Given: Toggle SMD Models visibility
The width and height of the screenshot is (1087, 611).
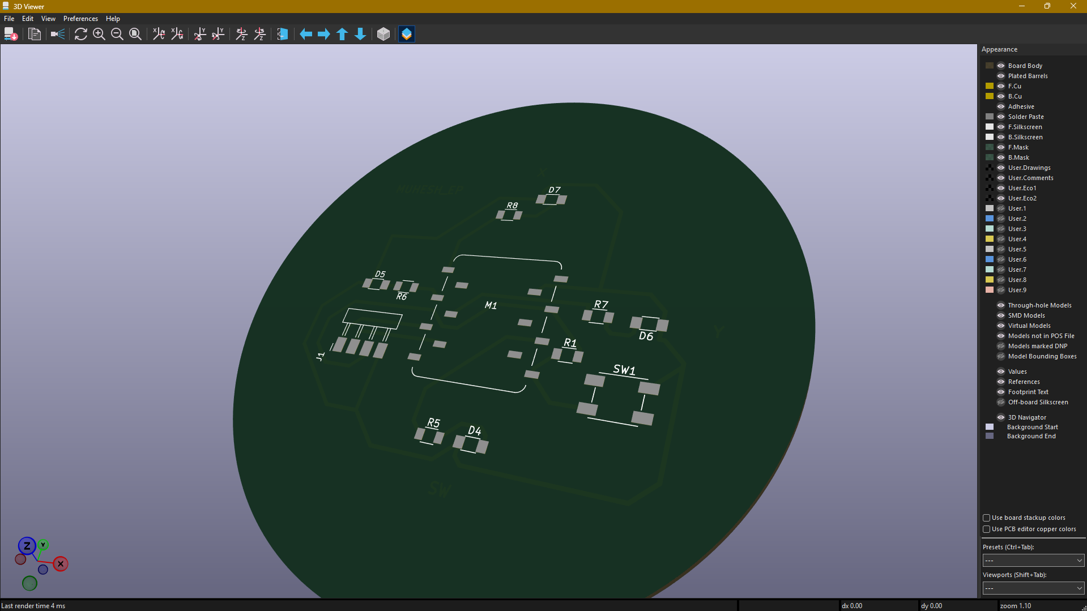Looking at the screenshot, I should [1001, 315].
